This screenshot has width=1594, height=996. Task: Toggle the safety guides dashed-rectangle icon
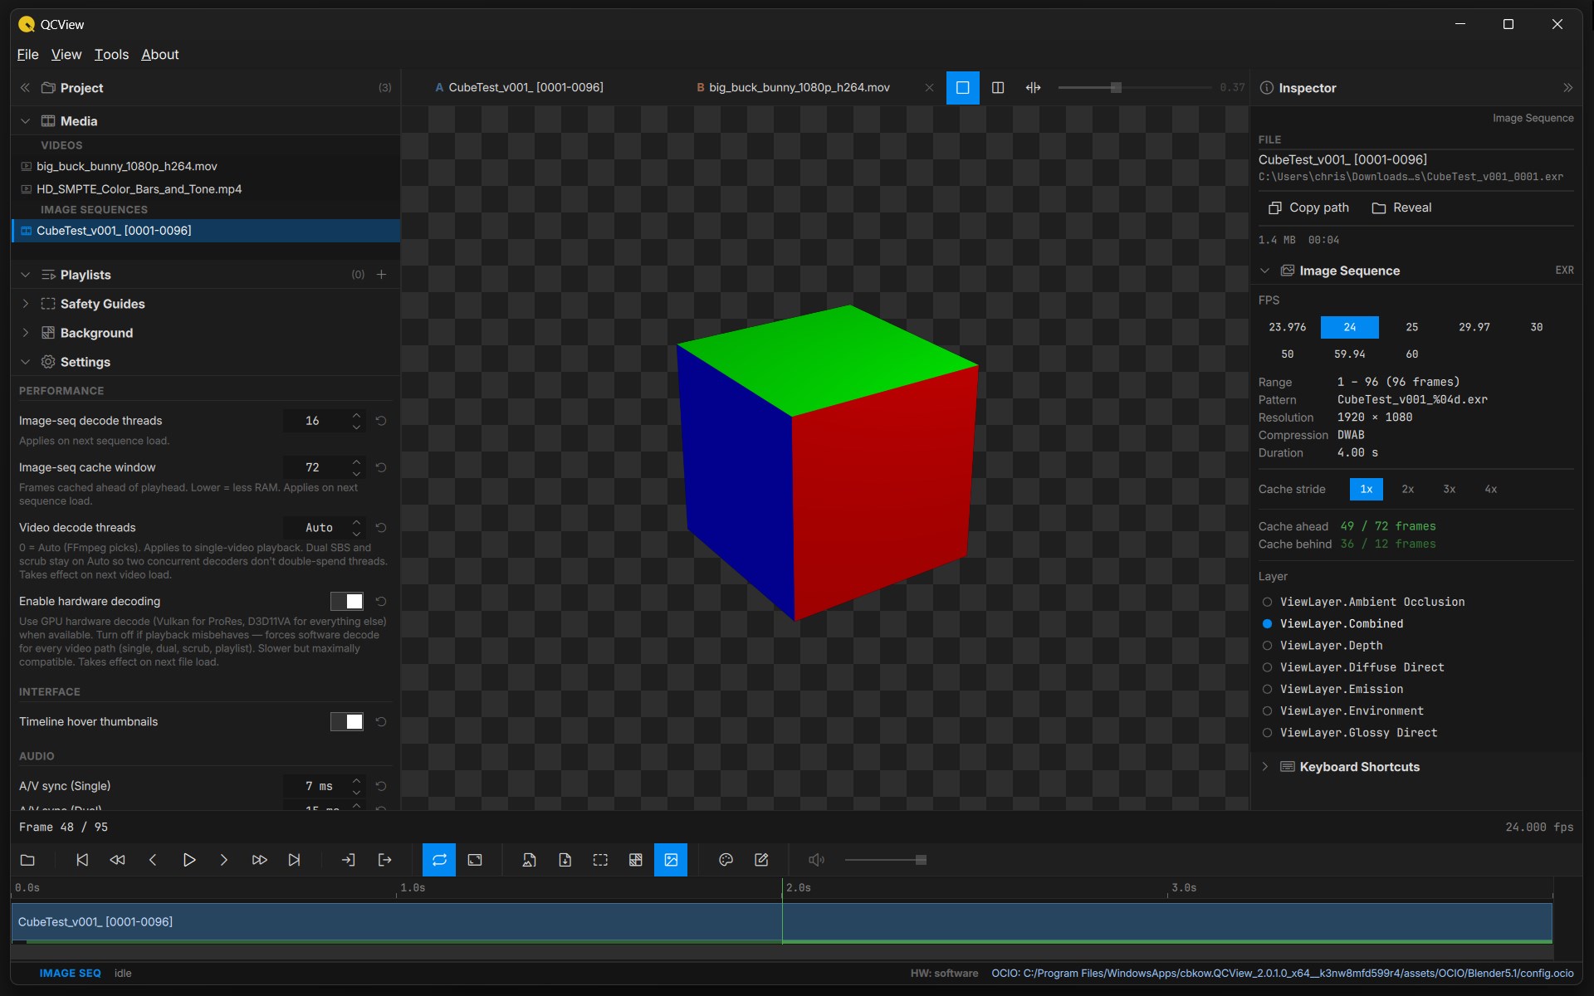[600, 860]
